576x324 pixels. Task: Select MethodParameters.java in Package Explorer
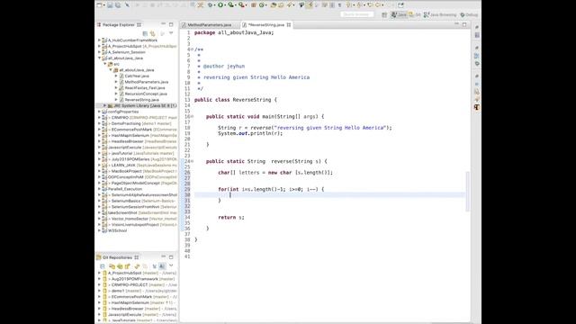[x=146, y=82]
